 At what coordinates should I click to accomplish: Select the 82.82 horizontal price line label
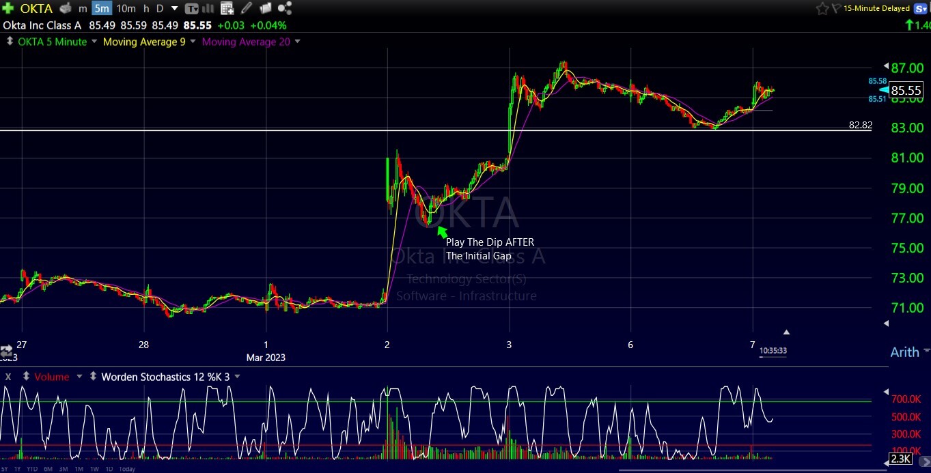click(x=861, y=125)
